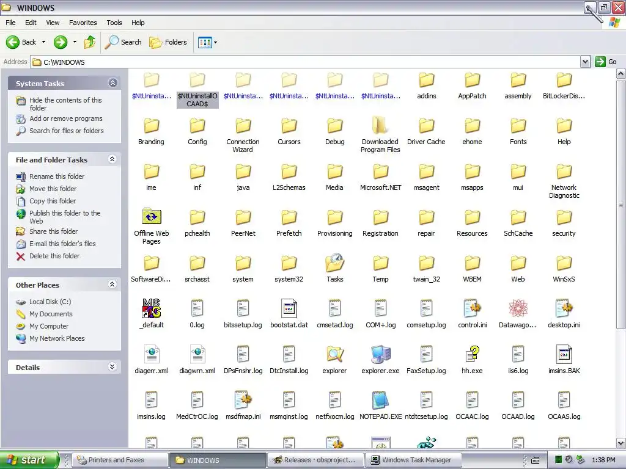Open the Edit menu

31,23
